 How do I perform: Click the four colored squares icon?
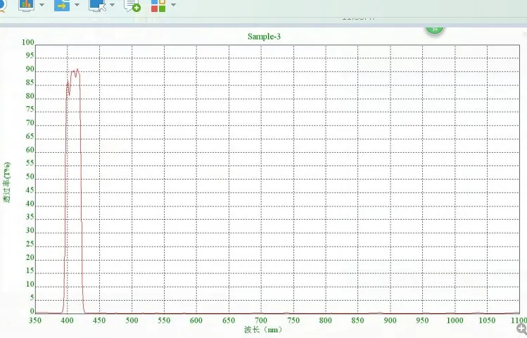click(158, 6)
